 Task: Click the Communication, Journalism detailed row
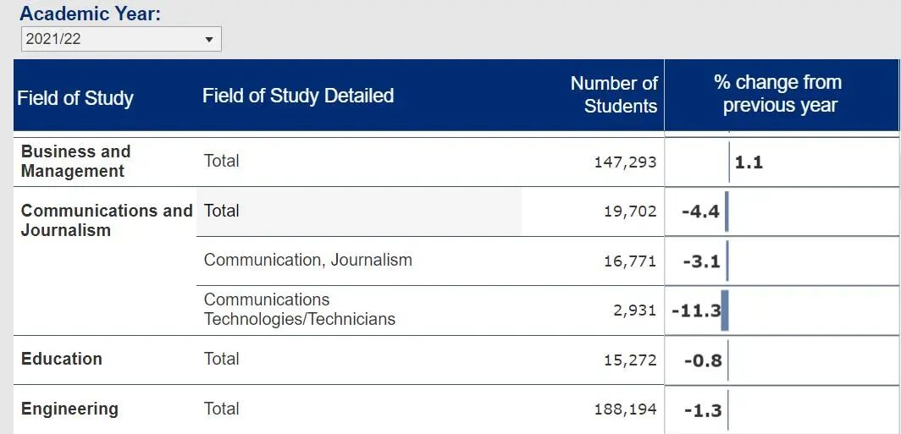click(307, 260)
